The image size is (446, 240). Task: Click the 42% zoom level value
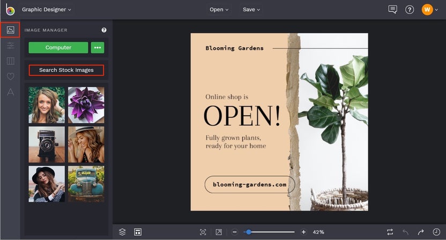[x=318, y=232]
